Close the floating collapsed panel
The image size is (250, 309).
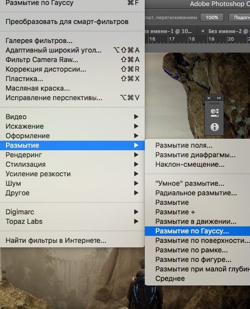[x=209, y=98]
